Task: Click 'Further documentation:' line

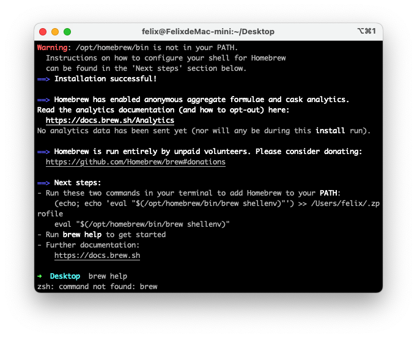Action: (92, 245)
